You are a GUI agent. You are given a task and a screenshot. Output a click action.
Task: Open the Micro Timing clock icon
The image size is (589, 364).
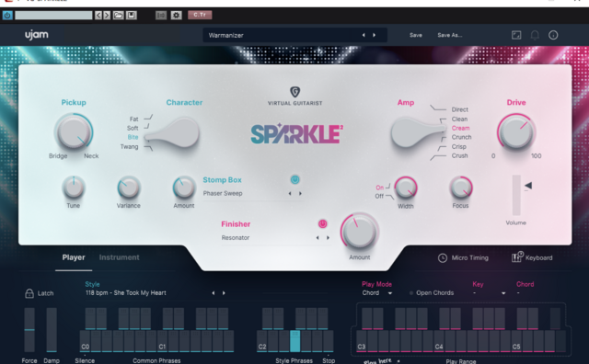pos(443,257)
